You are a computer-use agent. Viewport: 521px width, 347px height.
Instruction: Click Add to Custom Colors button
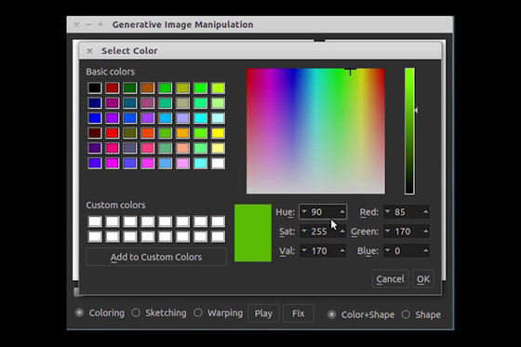tap(156, 257)
